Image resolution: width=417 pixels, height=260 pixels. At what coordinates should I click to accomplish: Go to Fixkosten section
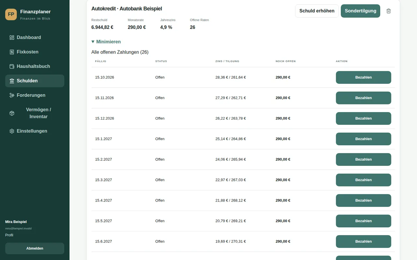coord(35,52)
